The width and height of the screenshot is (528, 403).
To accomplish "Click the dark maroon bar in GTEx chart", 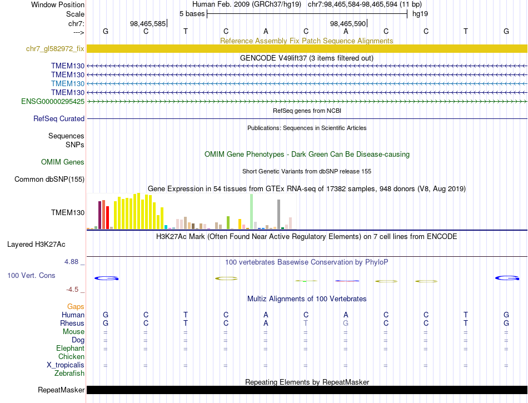I will pos(99,215).
